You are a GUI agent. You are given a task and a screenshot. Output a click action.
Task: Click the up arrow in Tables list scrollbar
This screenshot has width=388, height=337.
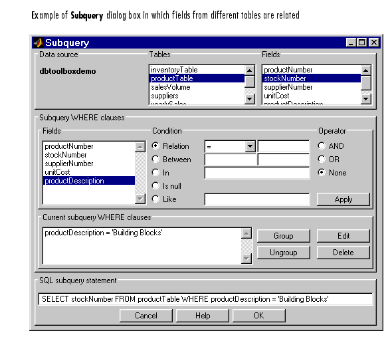[250, 70]
